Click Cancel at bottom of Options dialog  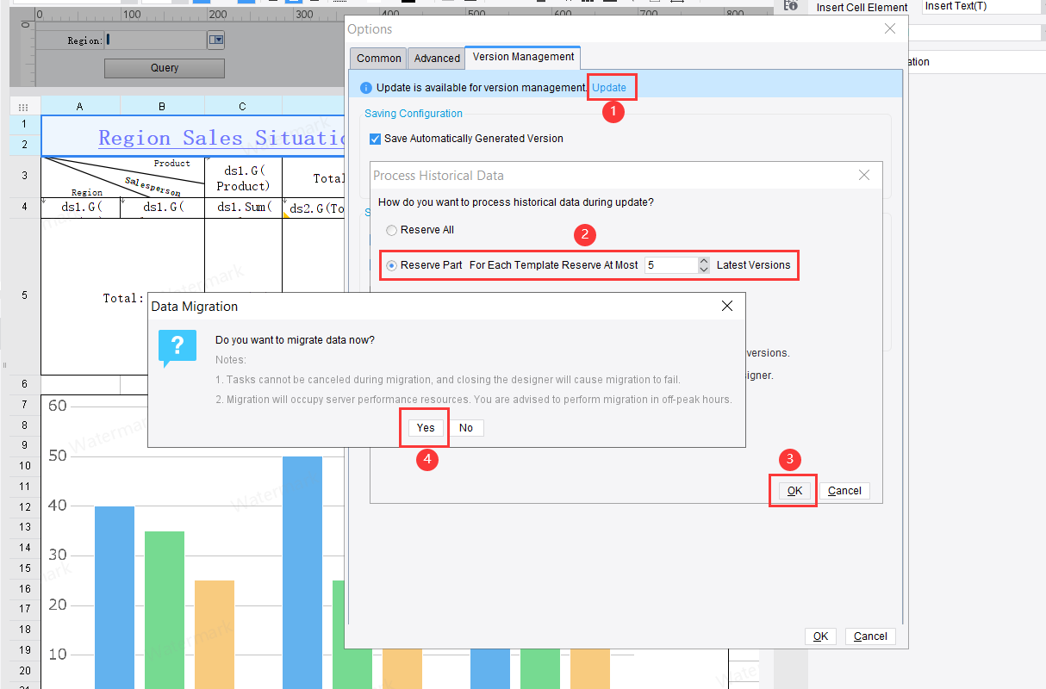click(870, 636)
